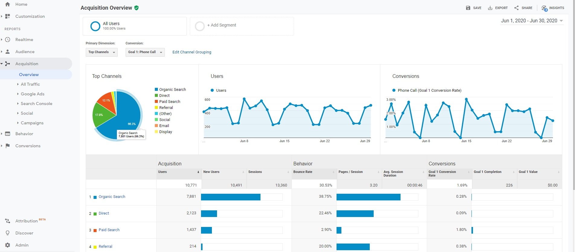Click Edit Channel Grouping link
This screenshot has width=575, height=252.
[192, 52]
